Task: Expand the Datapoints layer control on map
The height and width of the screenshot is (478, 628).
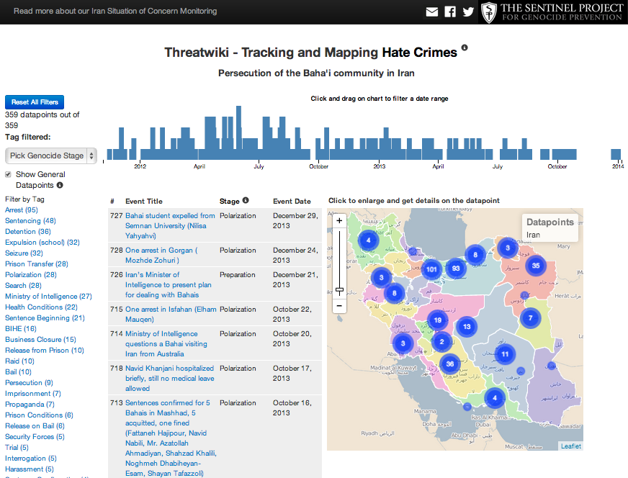Action: [x=550, y=228]
